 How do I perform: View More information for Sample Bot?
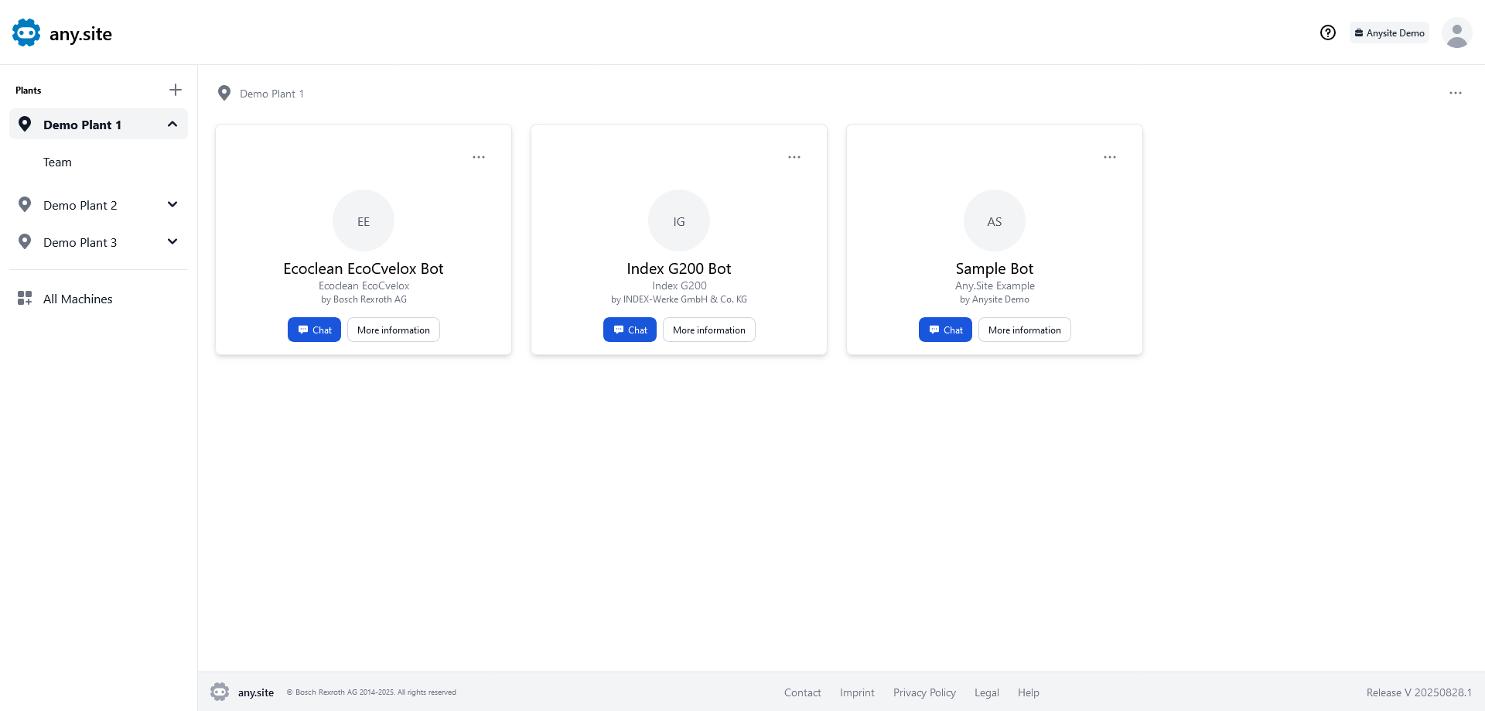(x=1024, y=330)
